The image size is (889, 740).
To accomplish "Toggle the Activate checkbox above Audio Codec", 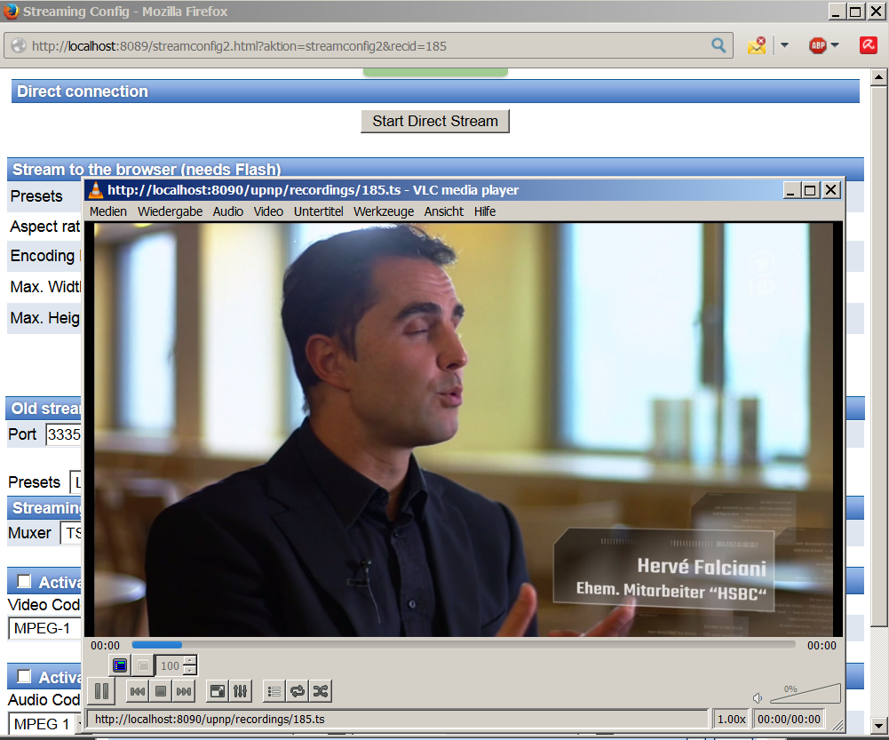I will click(x=24, y=677).
